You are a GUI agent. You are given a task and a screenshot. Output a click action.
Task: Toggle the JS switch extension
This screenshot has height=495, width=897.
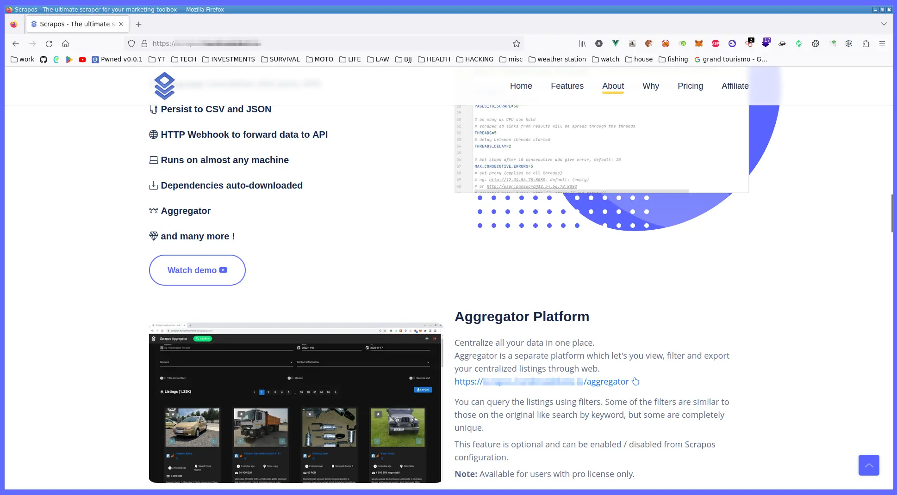click(x=682, y=43)
